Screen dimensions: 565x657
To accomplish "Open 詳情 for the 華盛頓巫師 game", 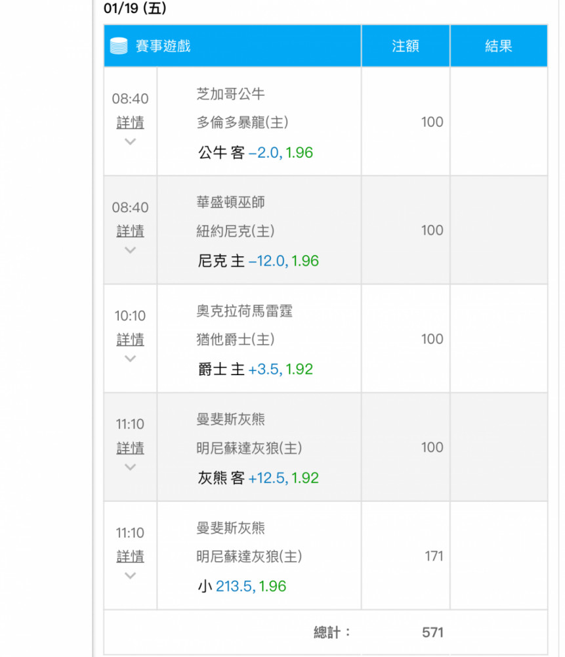I will pyautogui.click(x=130, y=231).
